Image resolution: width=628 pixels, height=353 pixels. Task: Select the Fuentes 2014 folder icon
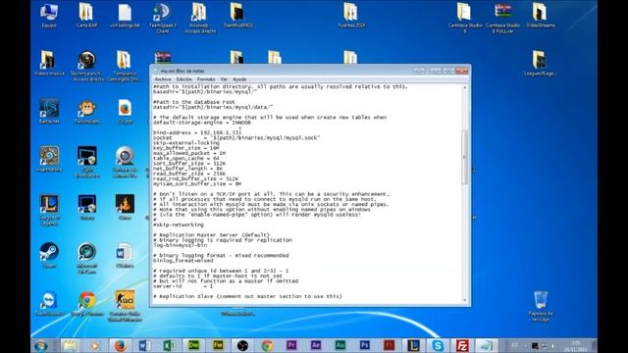point(351,16)
